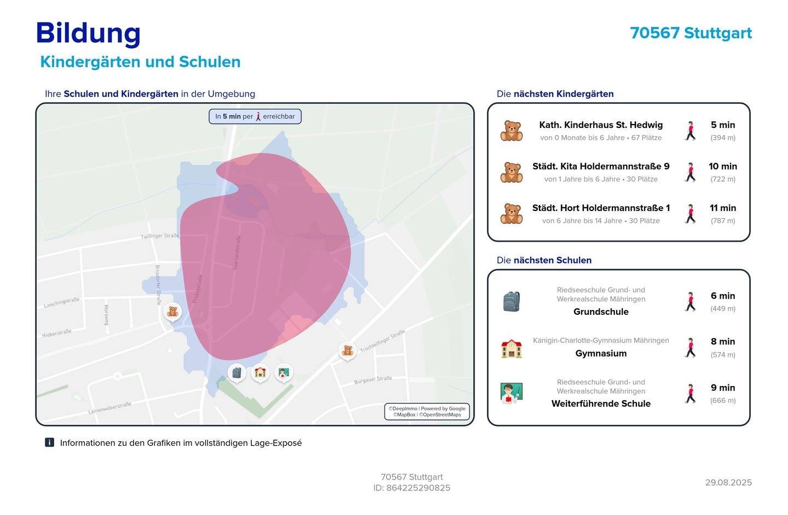Screen dimensions: 788x515
Task: Click the teddy bear marker near Binsdorfer Straße
Action: [x=172, y=312]
